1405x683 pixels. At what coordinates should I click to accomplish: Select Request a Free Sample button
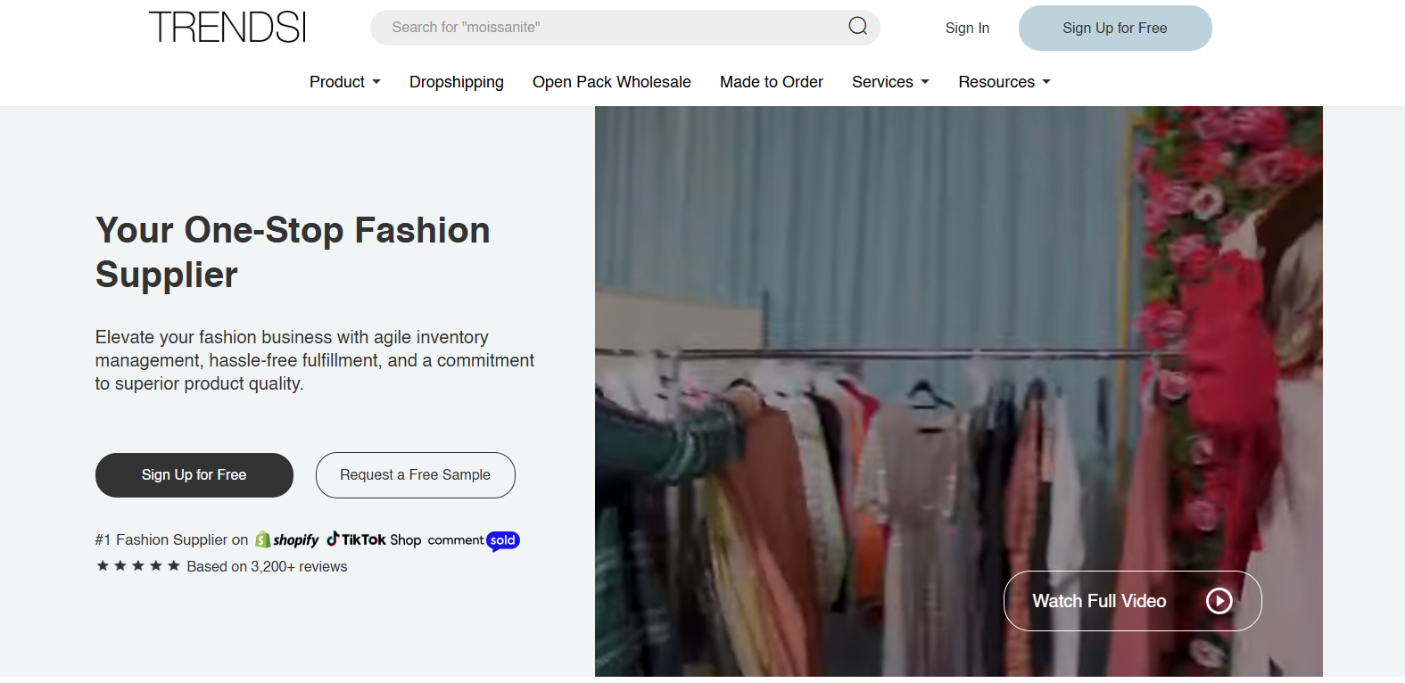pos(415,475)
